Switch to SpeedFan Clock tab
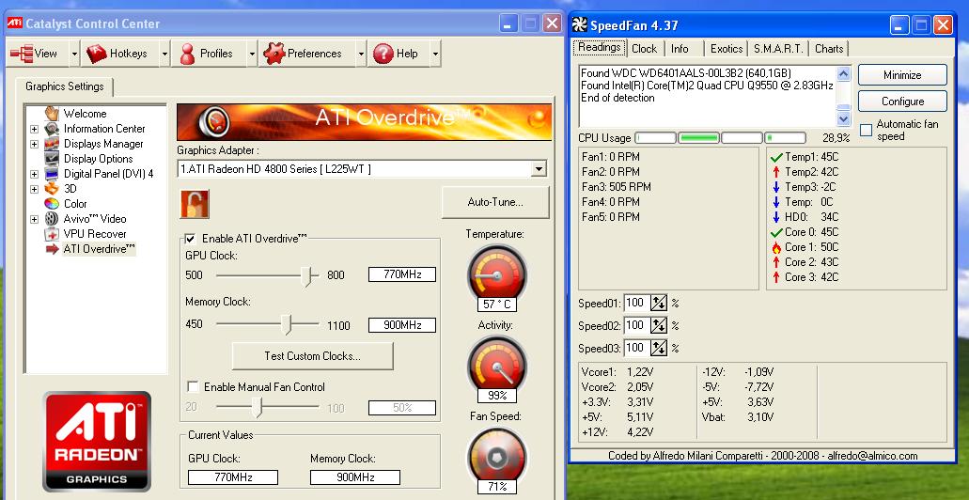The width and height of the screenshot is (969, 500). tap(644, 48)
